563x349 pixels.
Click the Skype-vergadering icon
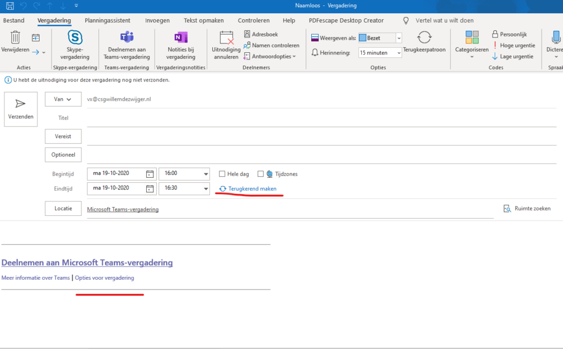(75, 37)
